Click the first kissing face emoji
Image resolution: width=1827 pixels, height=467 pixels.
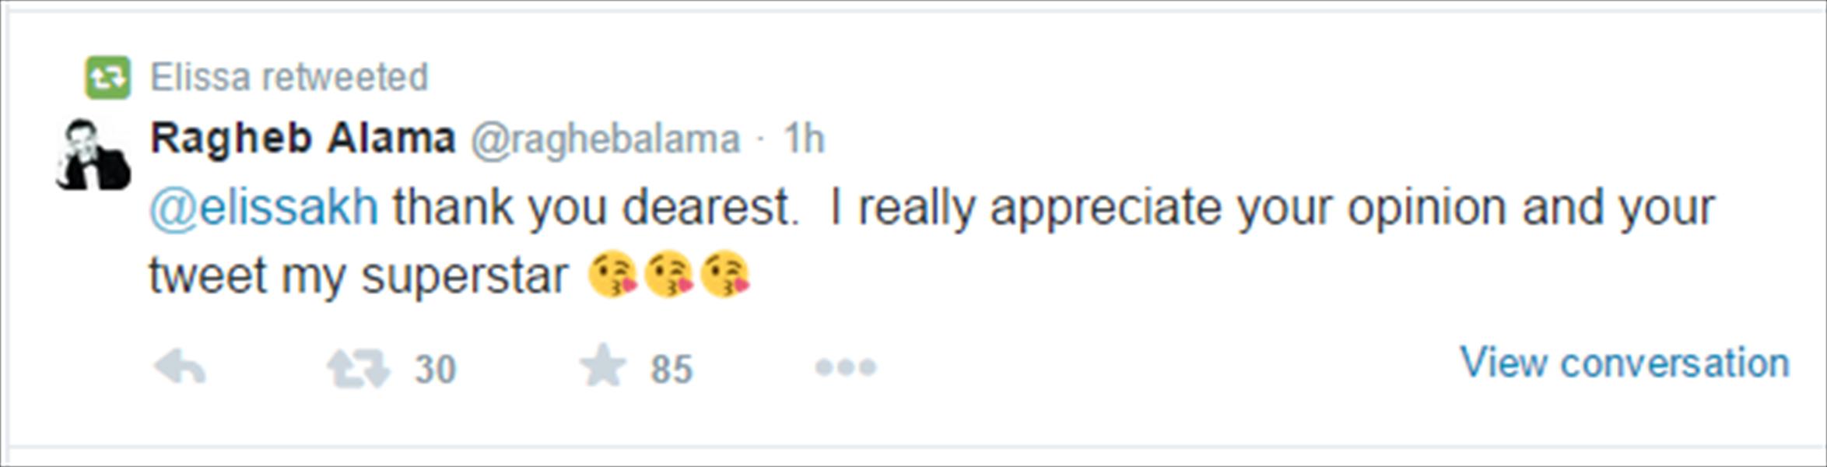pos(613,275)
